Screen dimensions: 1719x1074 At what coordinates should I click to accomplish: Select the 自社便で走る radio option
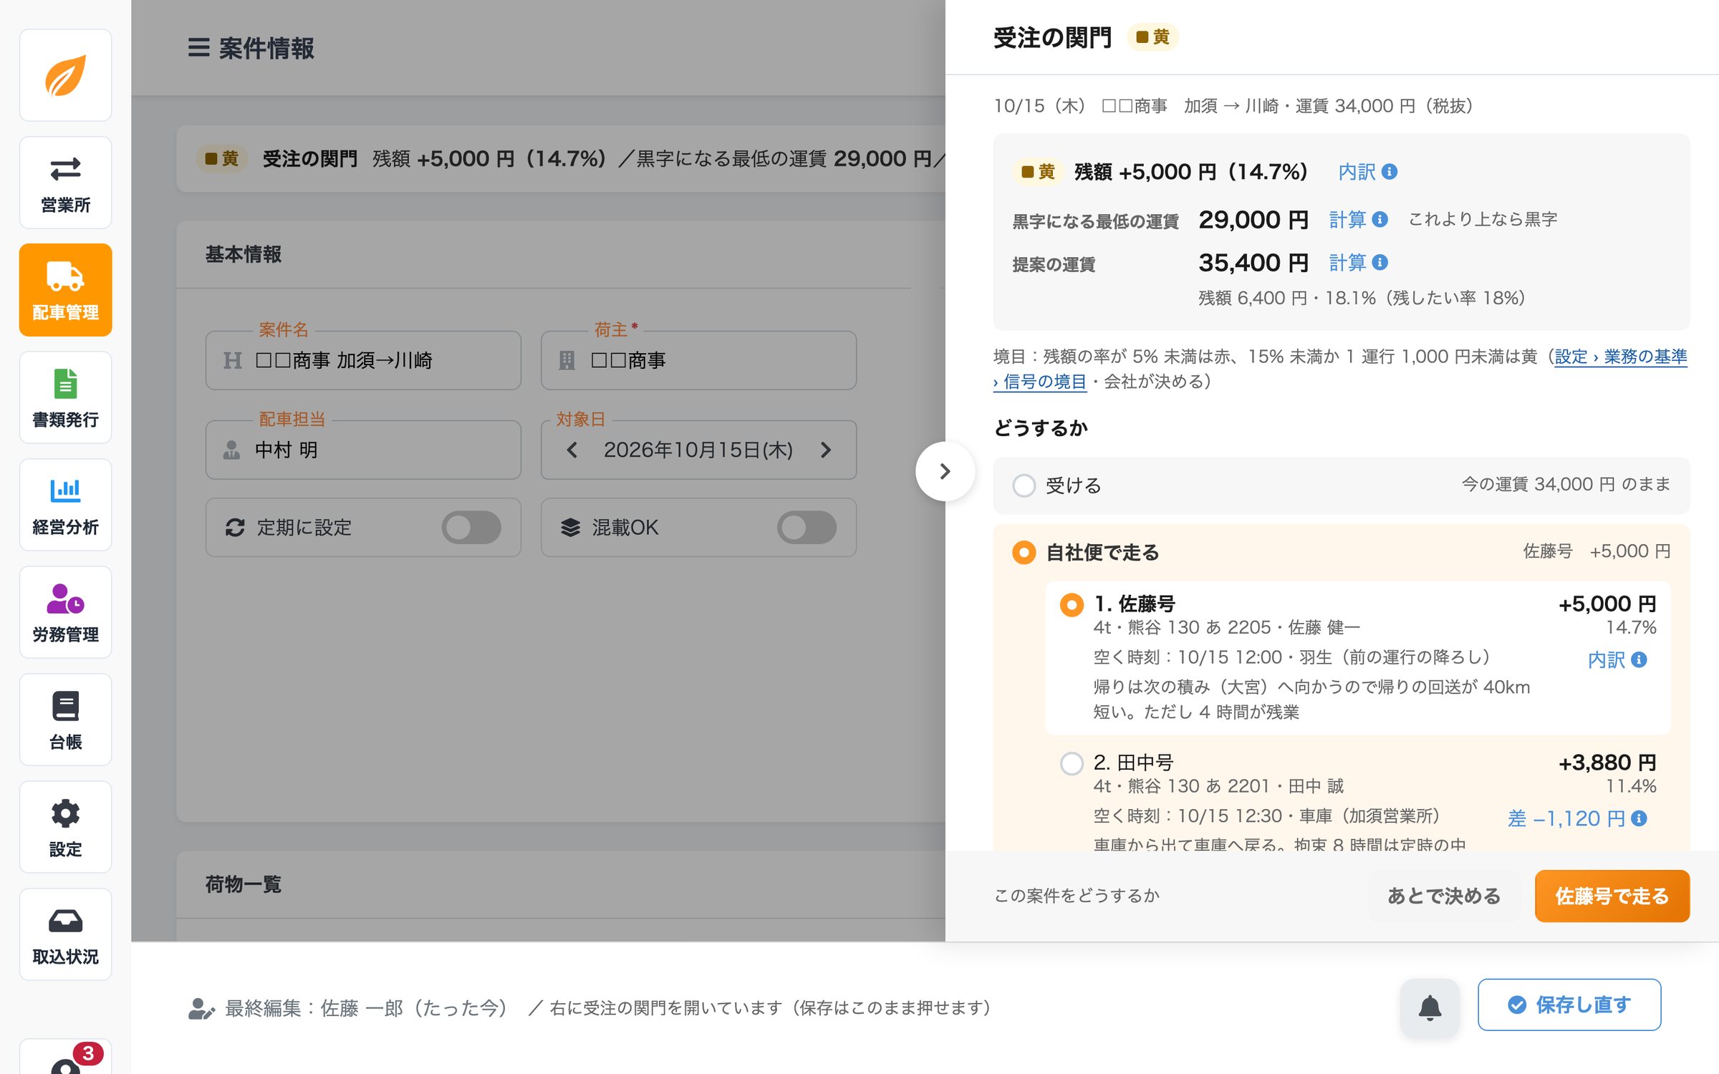coord(1024,552)
